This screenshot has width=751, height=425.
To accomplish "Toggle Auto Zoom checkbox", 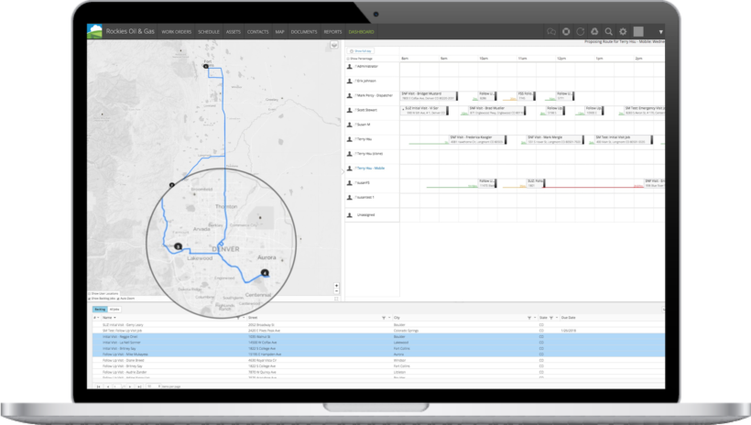I will tap(118, 299).
